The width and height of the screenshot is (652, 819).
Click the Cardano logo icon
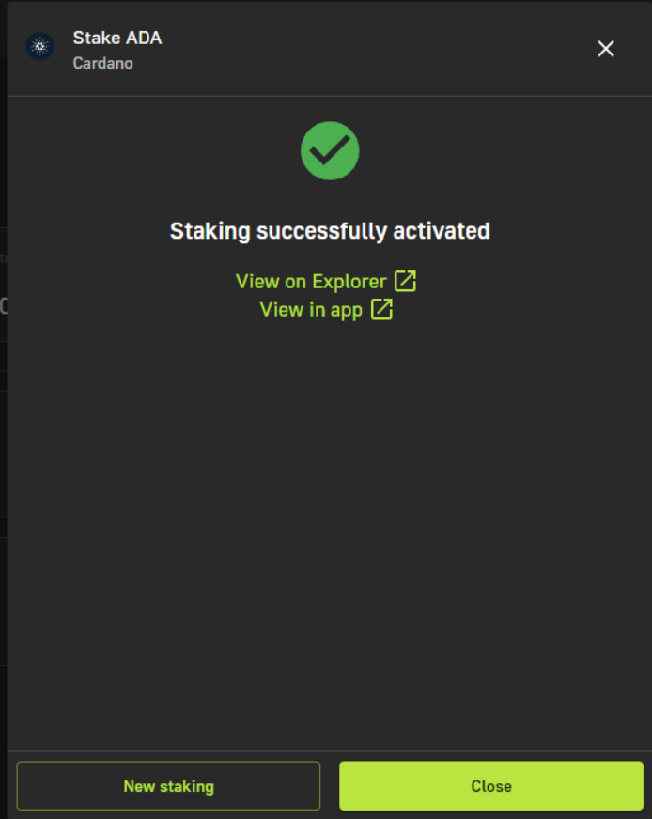tap(40, 46)
